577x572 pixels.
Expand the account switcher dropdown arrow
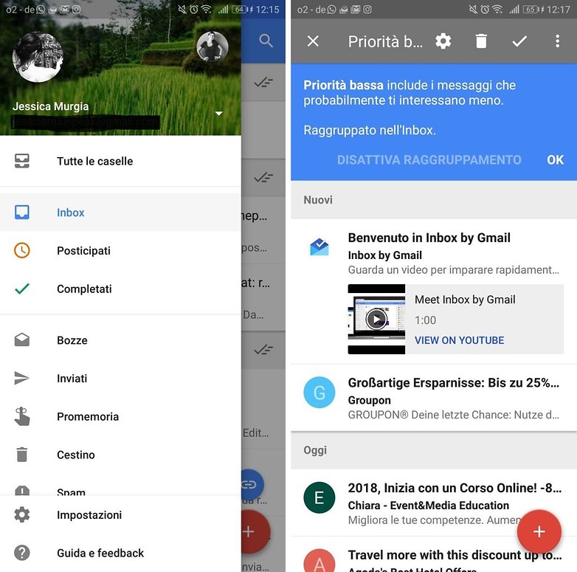(x=218, y=114)
